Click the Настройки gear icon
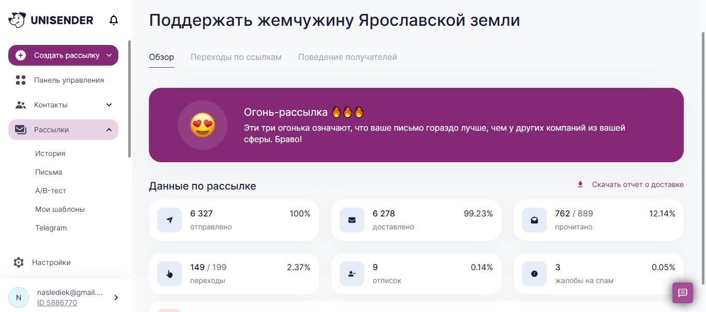Image resolution: width=706 pixels, height=312 pixels. point(19,262)
